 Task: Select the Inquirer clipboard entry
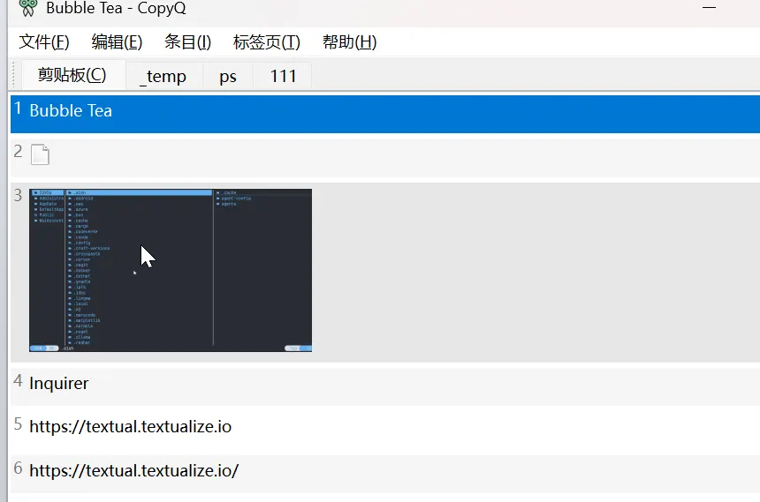coord(59,384)
